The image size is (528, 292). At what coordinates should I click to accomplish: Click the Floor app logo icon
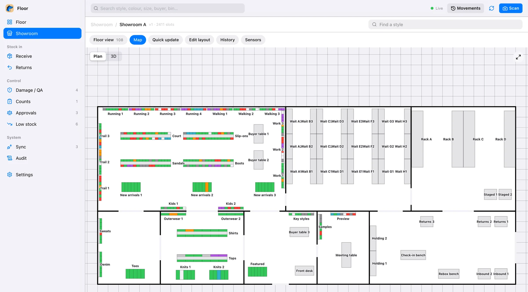(x=10, y=8)
